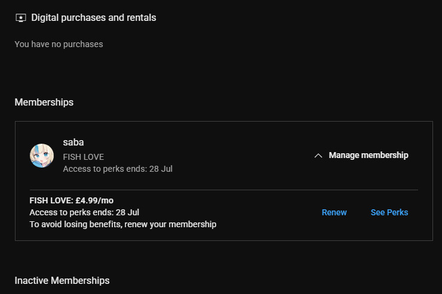Click the saba channel name
Image resolution: width=442 pixels, height=294 pixels.
pyautogui.click(x=72, y=143)
